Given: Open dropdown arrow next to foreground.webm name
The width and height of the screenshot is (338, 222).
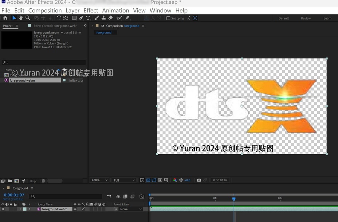Looking at the screenshot, I should coord(62,32).
